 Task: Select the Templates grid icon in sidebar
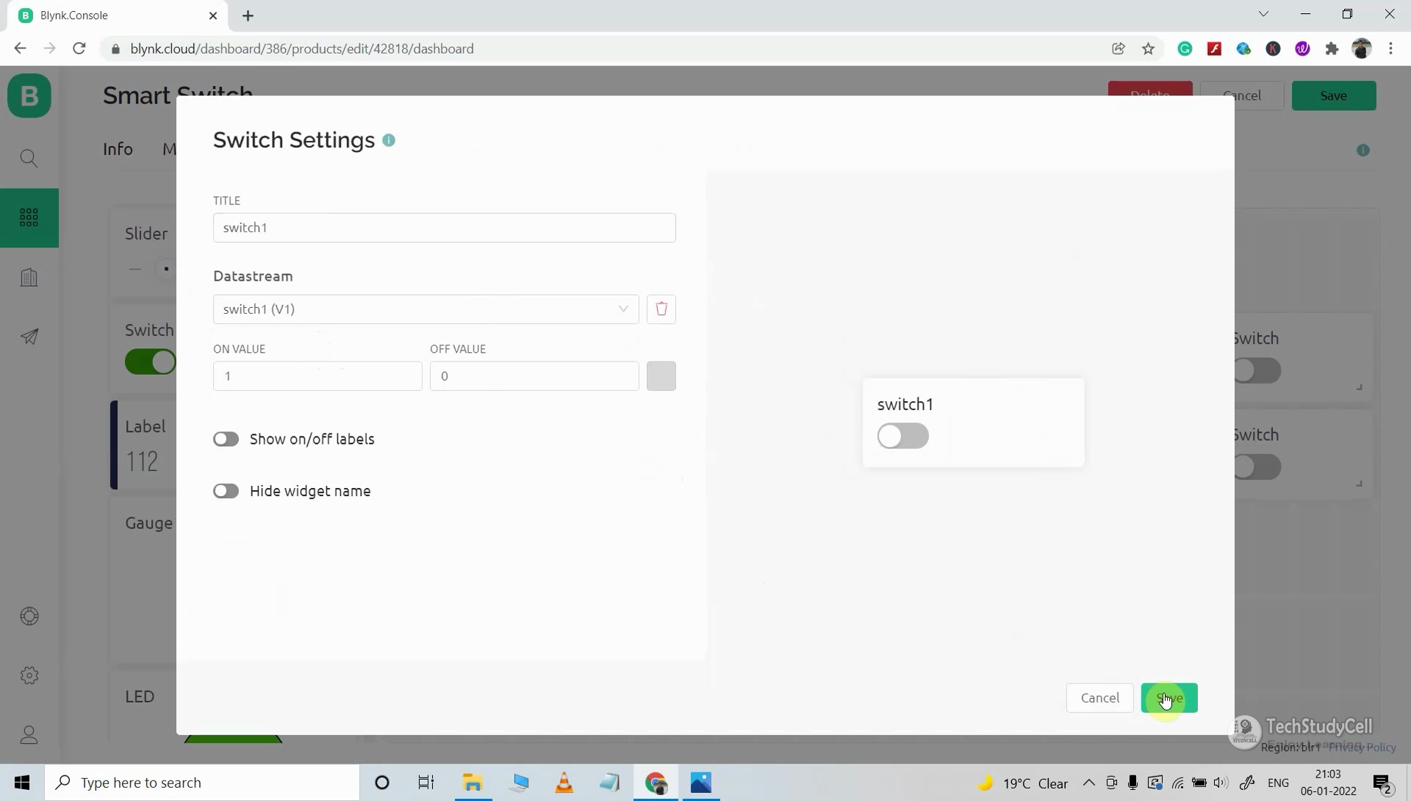29,218
